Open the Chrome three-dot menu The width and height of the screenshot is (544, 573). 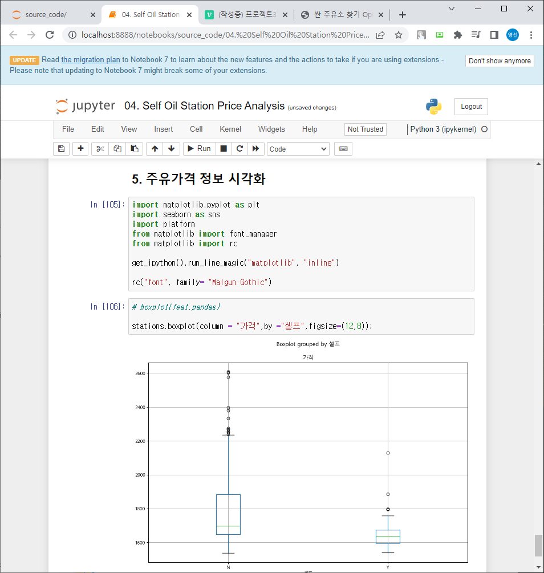tap(531, 35)
